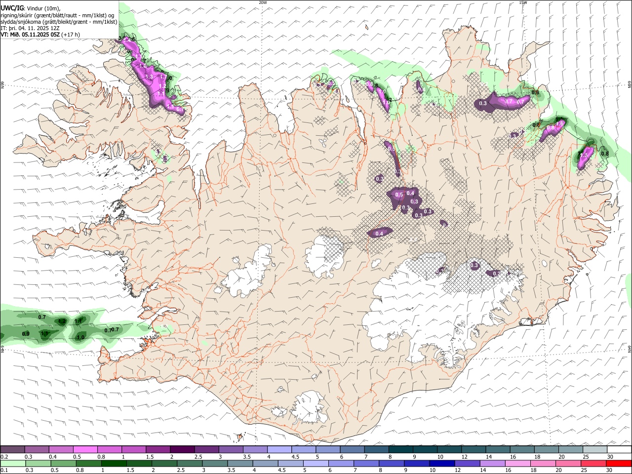This screenshot has width=632, height=474.
Task: Click the 20W longitude label at the top edge
Action: pos(263,2)
